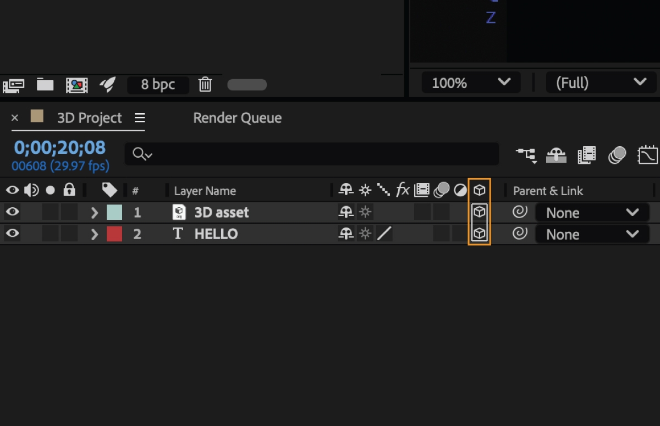The width and height of the screenshot is (660, 426).
Task: Click the New Composition icon
Action: click(76, 85)
